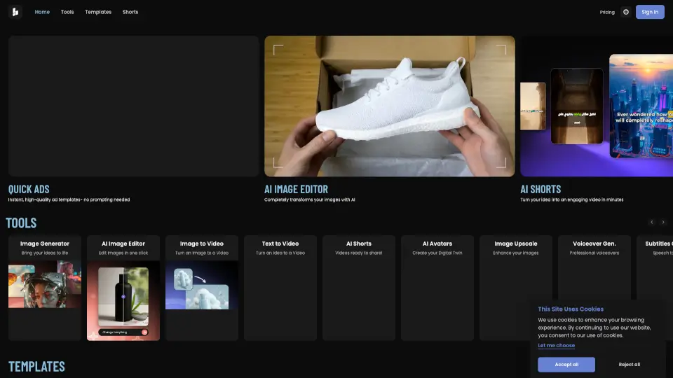Open the Image Generator tool card
673x378 pixels.
coord(45,287)
